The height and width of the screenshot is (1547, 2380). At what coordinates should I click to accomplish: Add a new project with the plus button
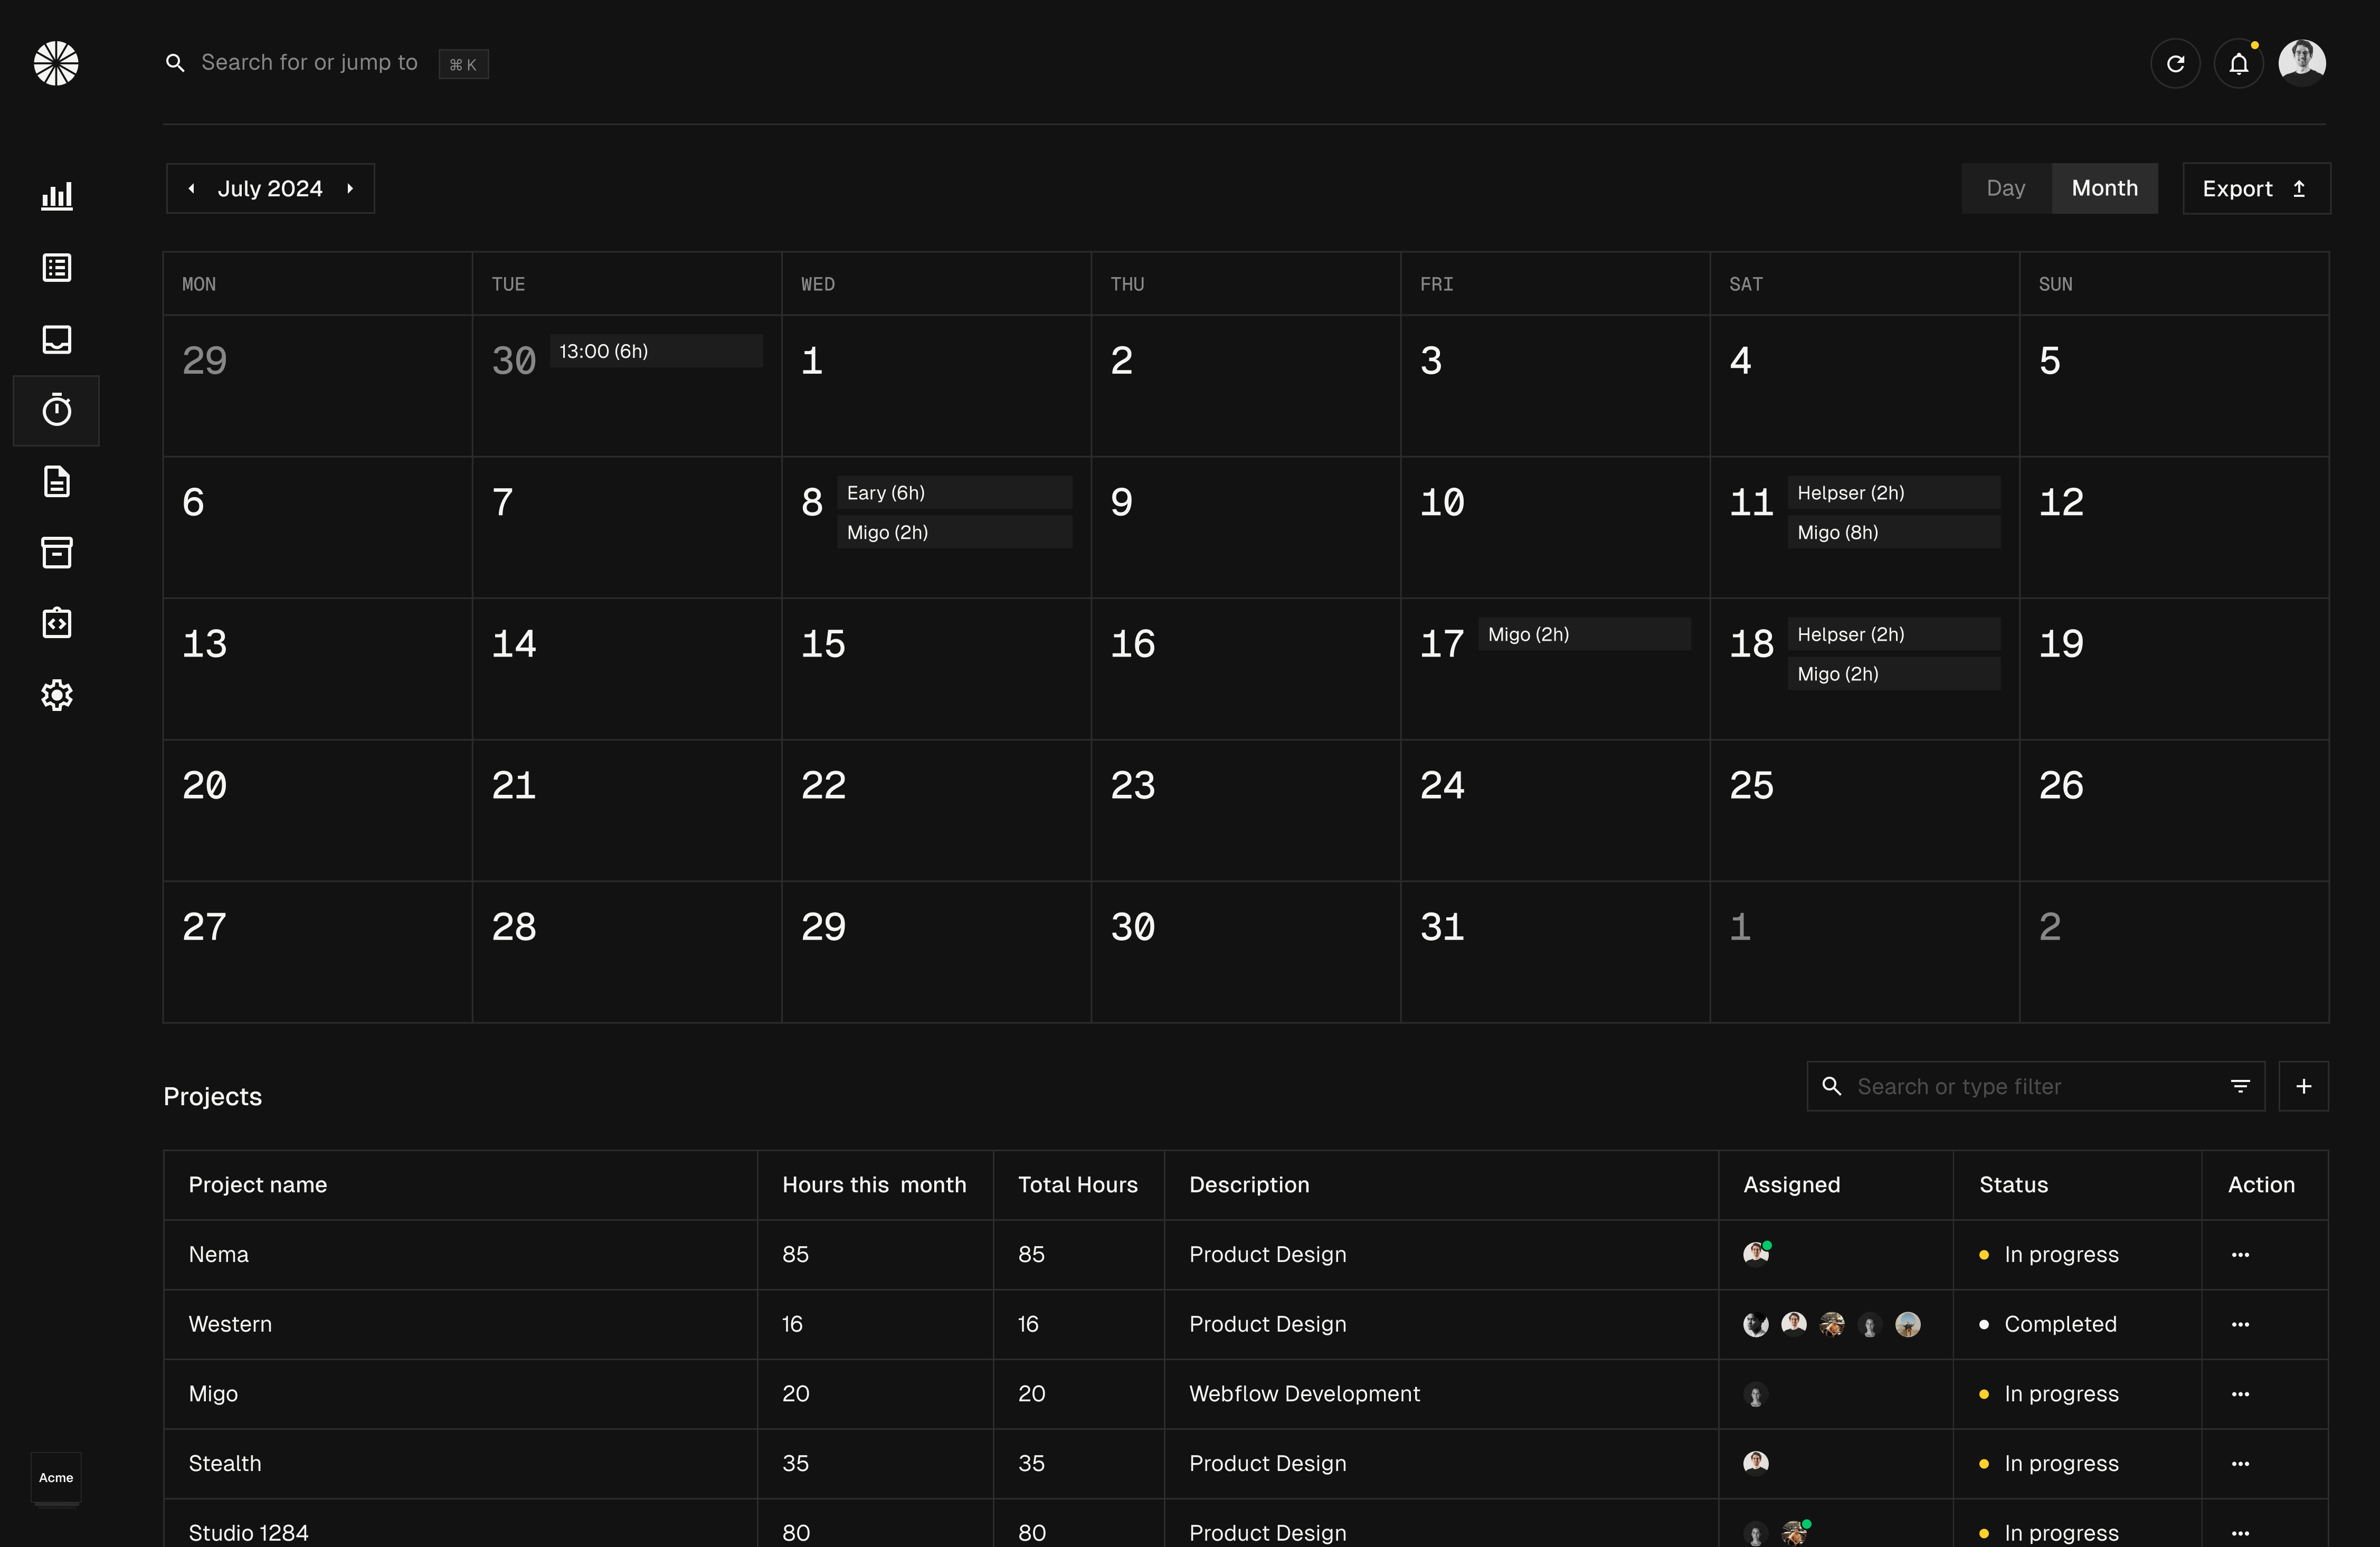pyautogui.click(x=2305, y=1086)
